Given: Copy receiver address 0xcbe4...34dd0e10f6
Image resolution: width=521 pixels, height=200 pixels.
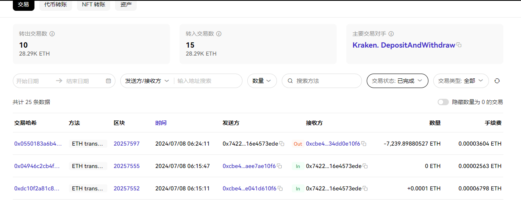Looking at the screenshot, I should tap(364, 144).
